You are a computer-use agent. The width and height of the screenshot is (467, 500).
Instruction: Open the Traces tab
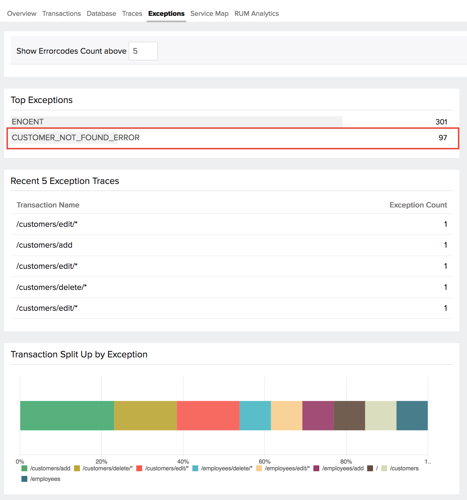pos(132,13)
